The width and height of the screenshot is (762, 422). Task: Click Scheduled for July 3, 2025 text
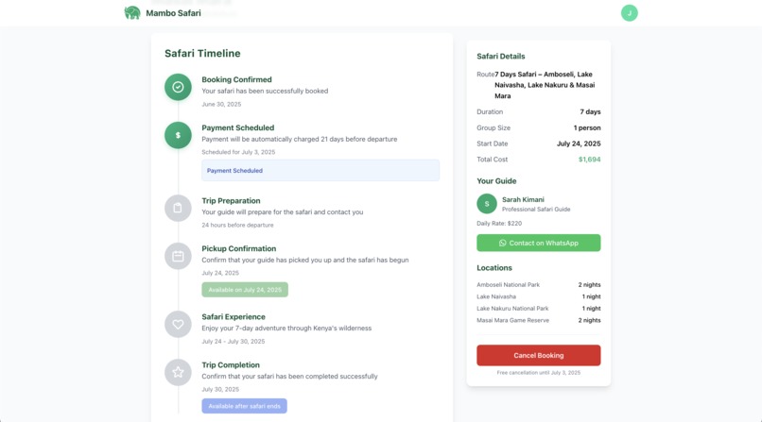pyautogui.click(x=238, y=152)
